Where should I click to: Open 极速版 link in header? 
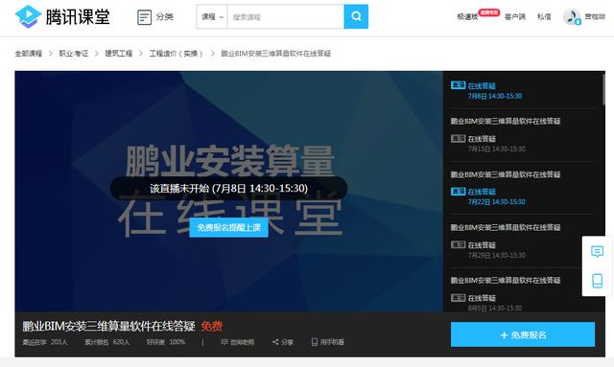467,17
